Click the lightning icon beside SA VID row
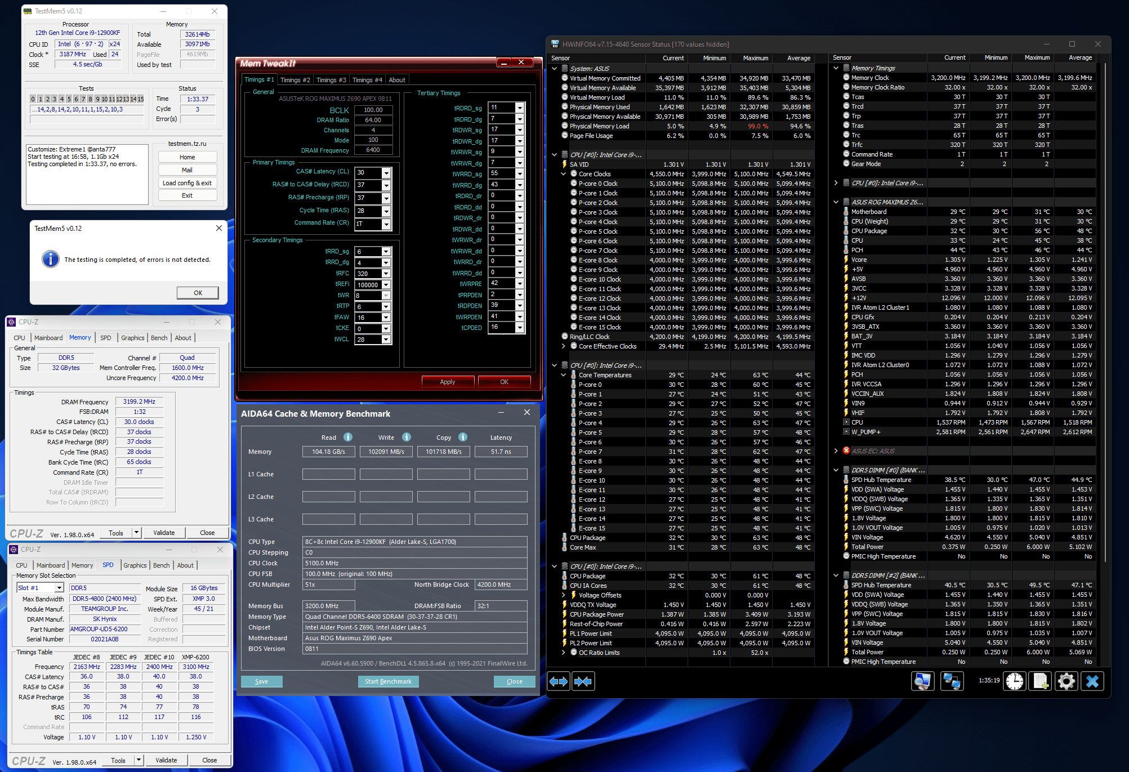 565,164
